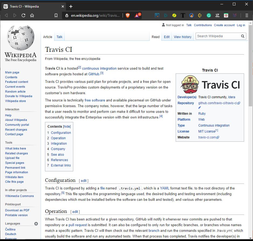This screenshot has height=241, width=253.
Task: Open the Contributions link
Action: (x=203, y=25)
